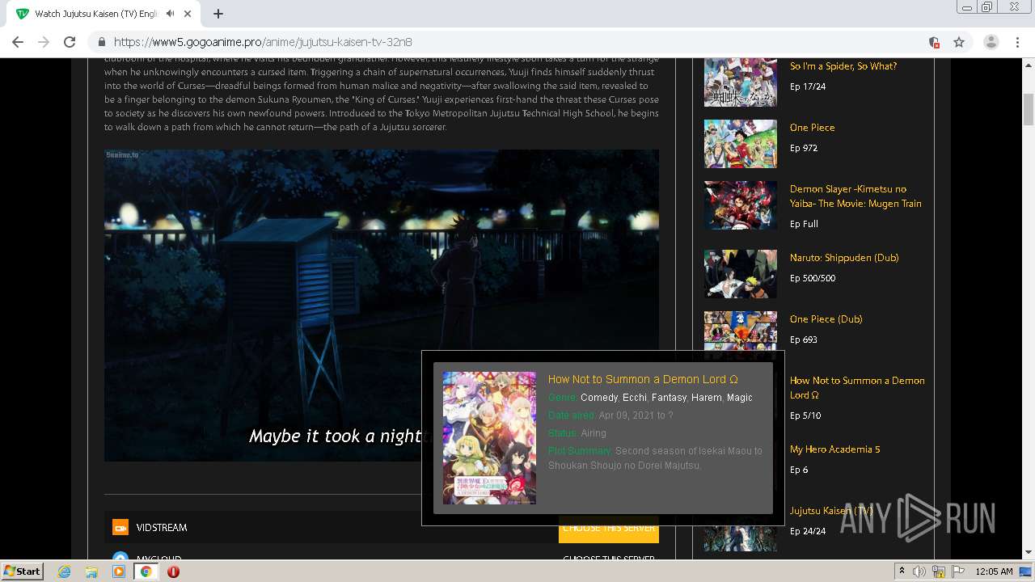Open Naruto: Shippuden (Dub) link

tap(844, 258)
